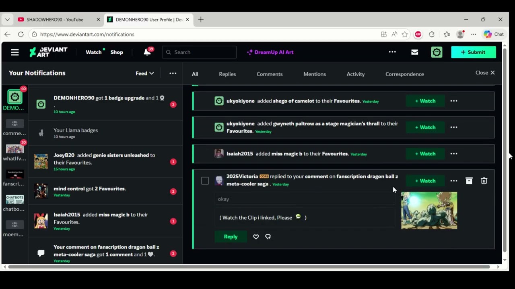Switch to SHADOWHERO90 YouTube browser tab

coord(55,20)
